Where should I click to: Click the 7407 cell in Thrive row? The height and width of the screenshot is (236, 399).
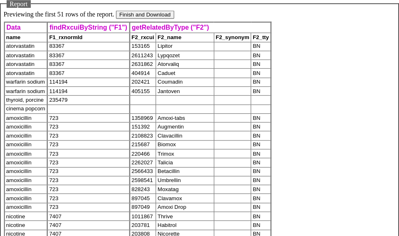[88, 216]
